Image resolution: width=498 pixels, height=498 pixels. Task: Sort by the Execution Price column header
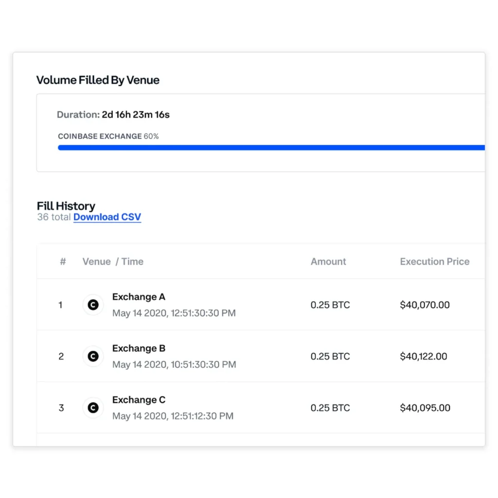[434, 262]
